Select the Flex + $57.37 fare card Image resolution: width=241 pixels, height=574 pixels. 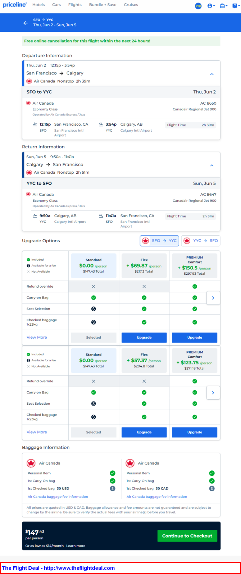tap(144, 360)
